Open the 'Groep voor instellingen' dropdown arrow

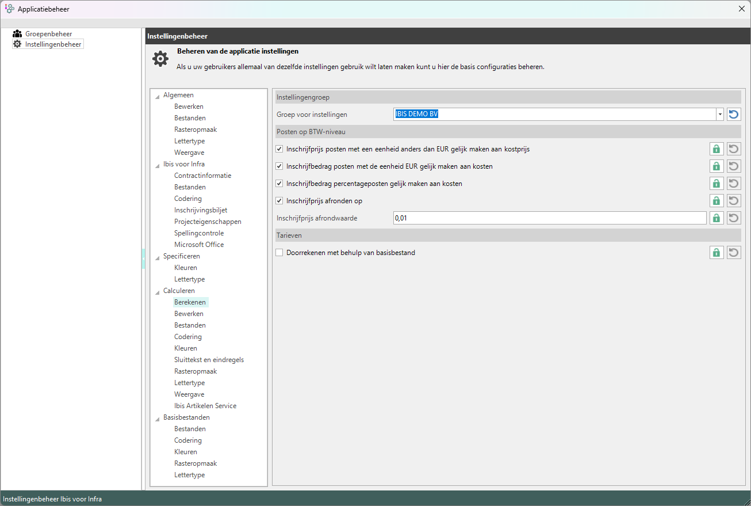(x=719, y=115)
